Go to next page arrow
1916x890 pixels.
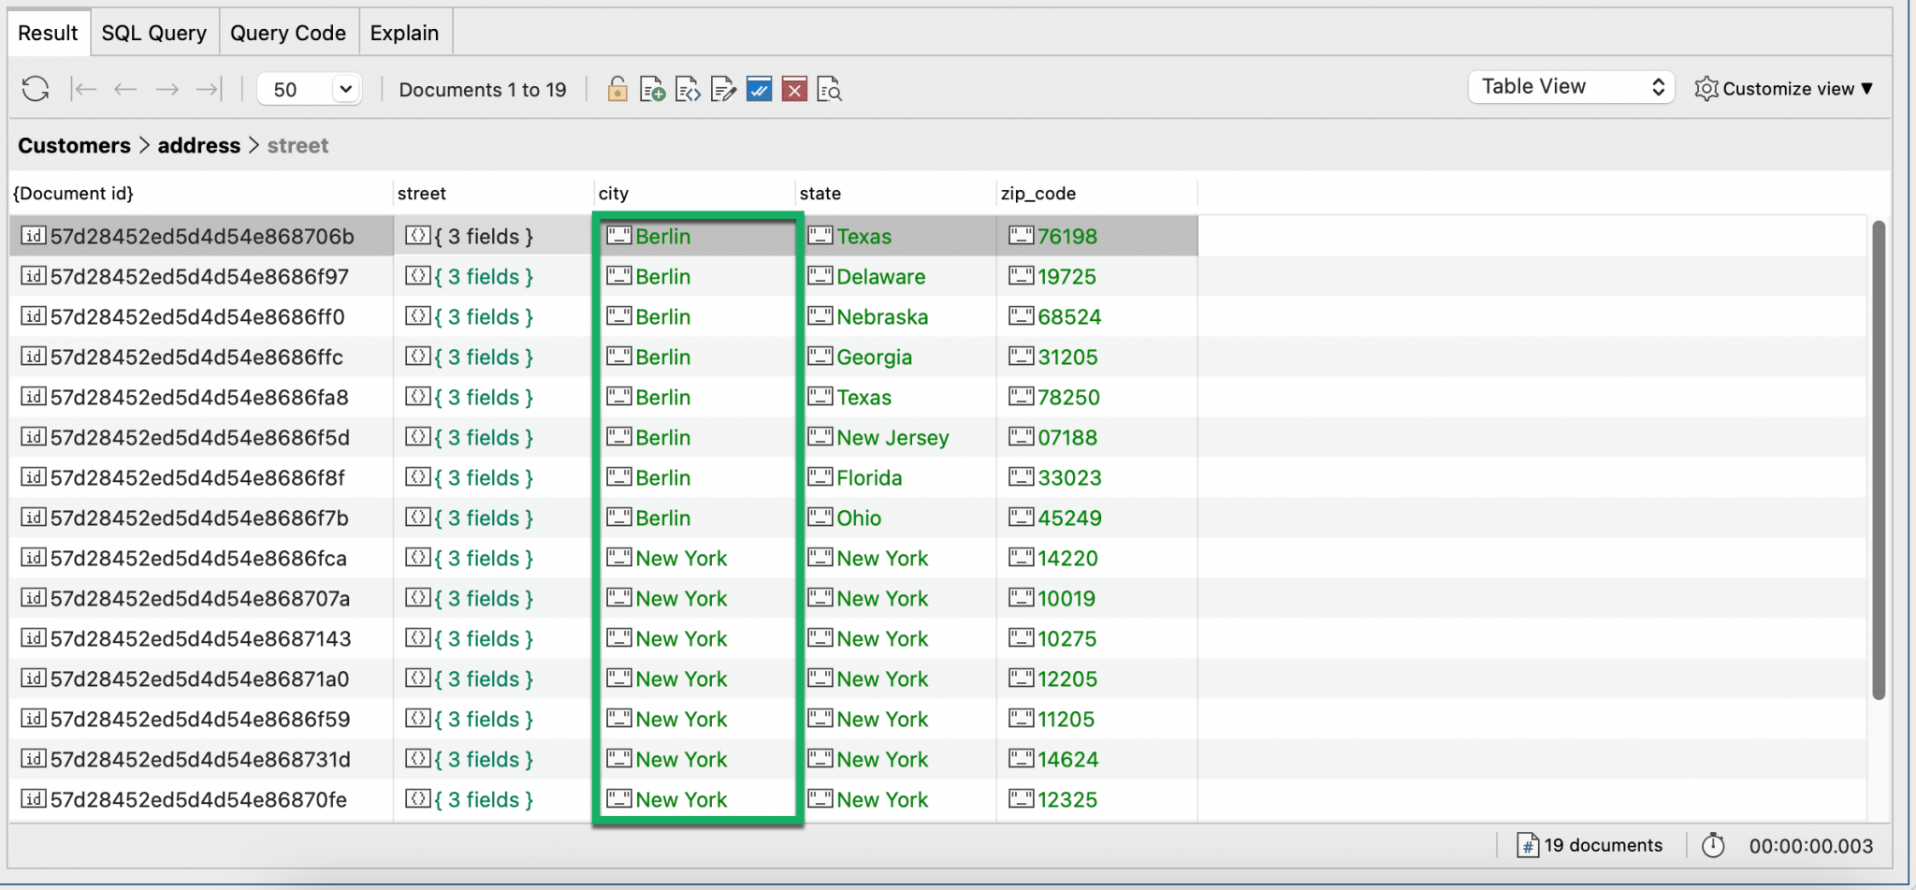point(167,89)
